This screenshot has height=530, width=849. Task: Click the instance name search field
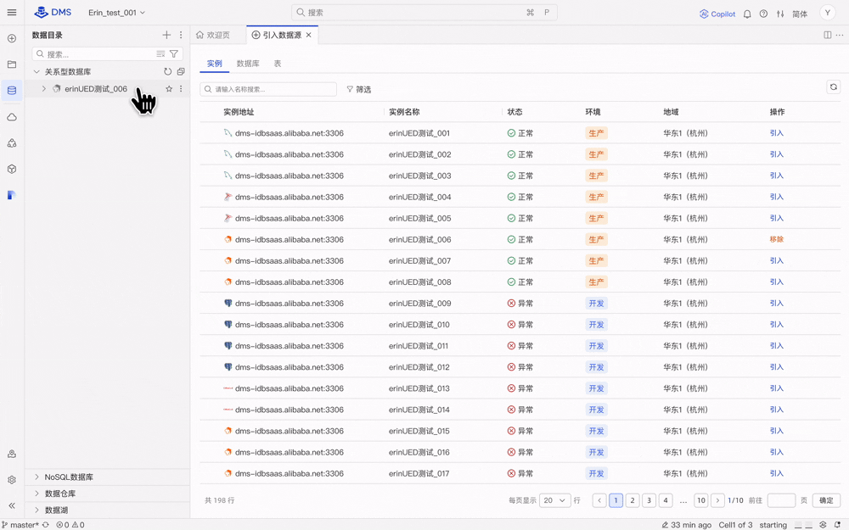tap(269, 89)
